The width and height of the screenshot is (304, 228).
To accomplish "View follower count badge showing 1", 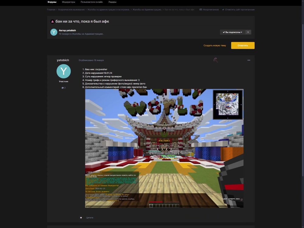I will [x=248, y=32].
